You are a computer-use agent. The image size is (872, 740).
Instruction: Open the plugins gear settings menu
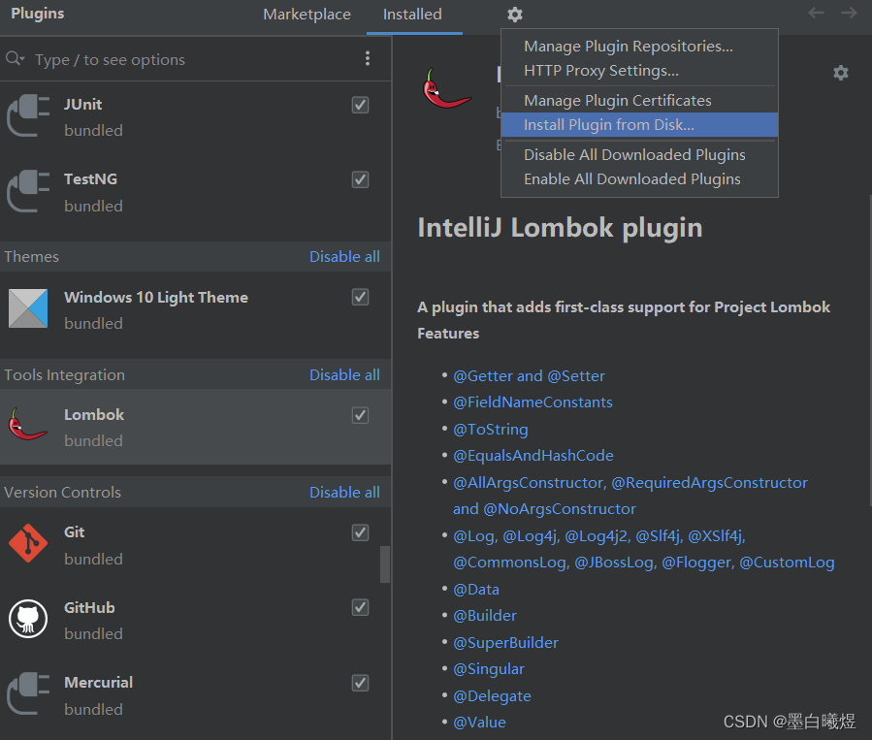515,15
